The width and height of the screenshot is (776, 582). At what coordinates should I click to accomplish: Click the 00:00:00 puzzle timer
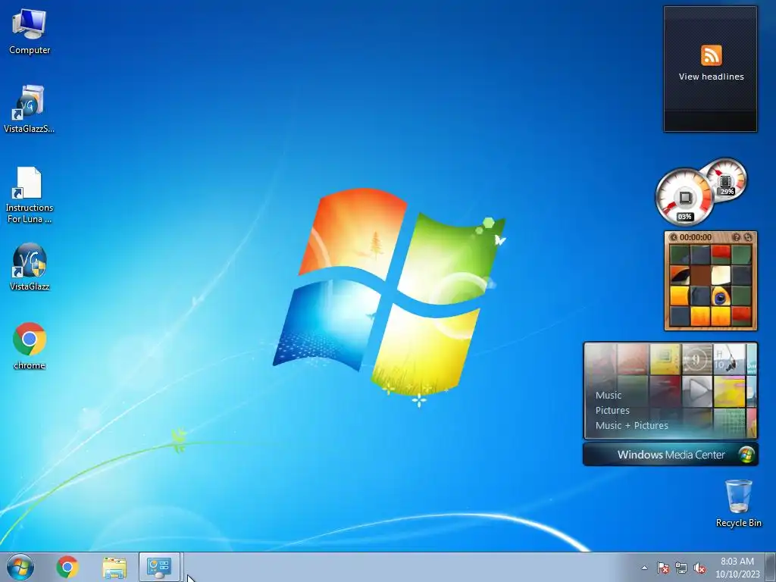point(696,237)
